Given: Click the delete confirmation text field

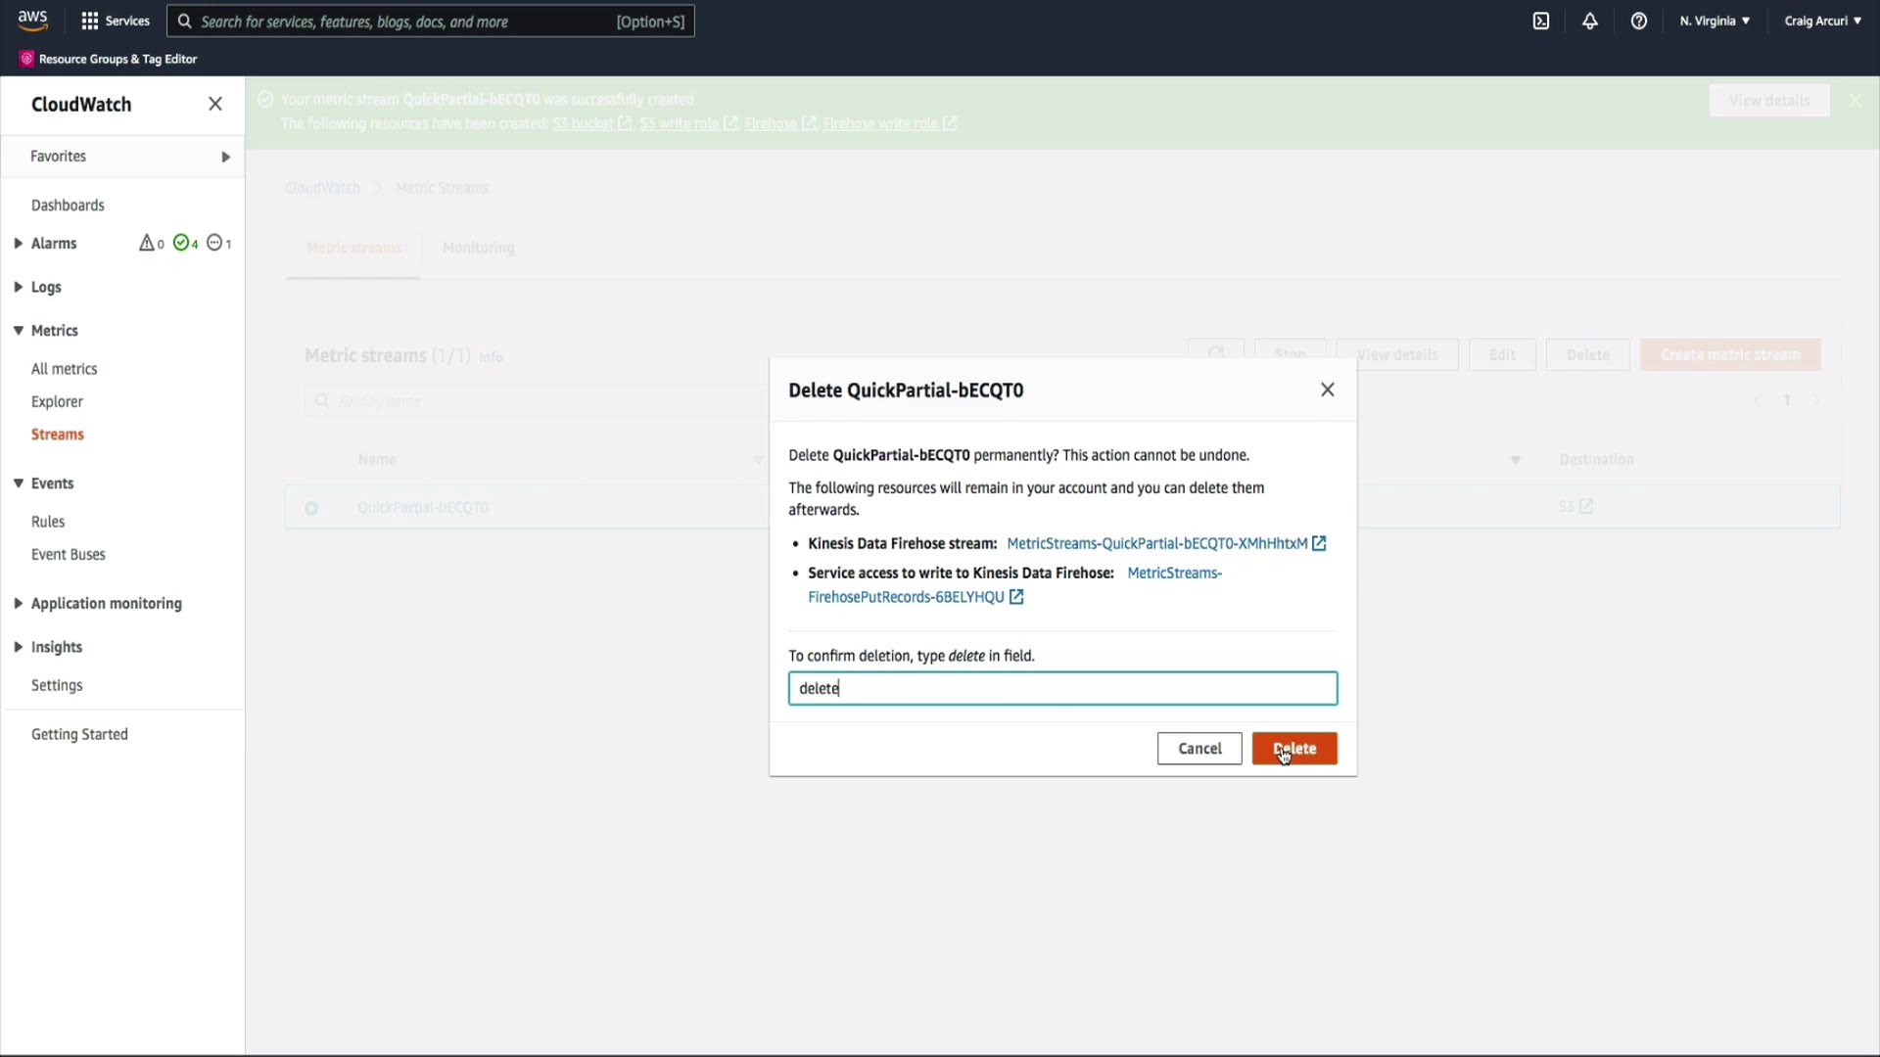Looking at the screenshot, I should [x=1062, y=688].
